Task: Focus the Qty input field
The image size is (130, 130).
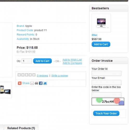Action: [27, 61]
